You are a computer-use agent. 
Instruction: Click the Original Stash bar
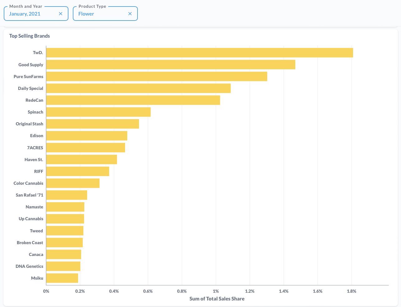click(93, 124)
